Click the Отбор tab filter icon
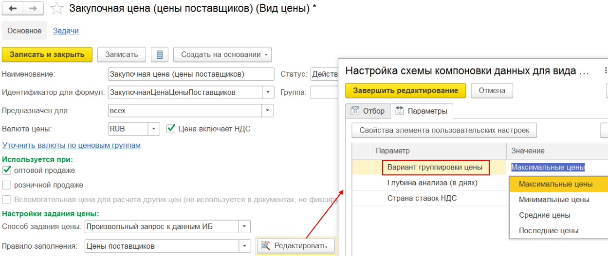 pos(354,111)
